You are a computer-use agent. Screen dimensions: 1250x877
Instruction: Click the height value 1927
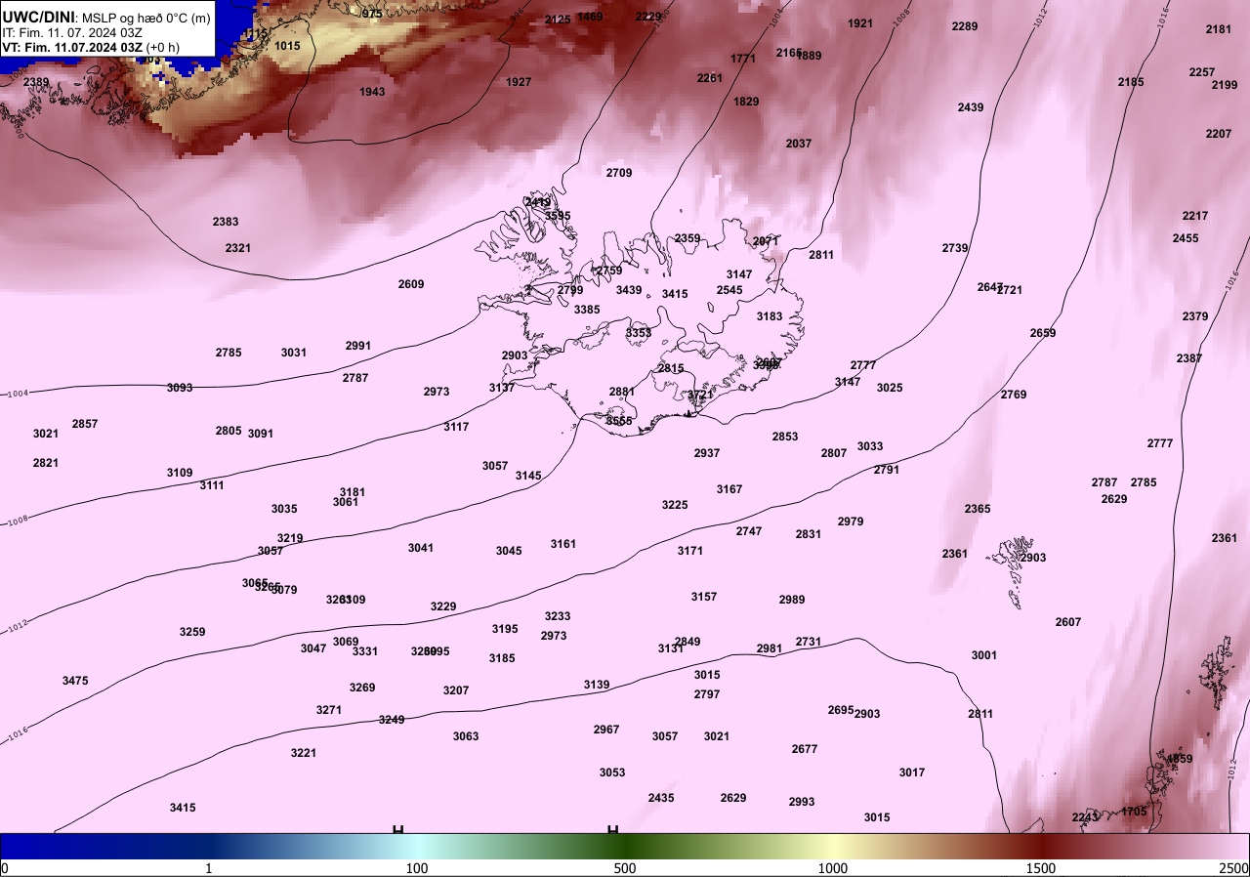click(x=519, y=82)
